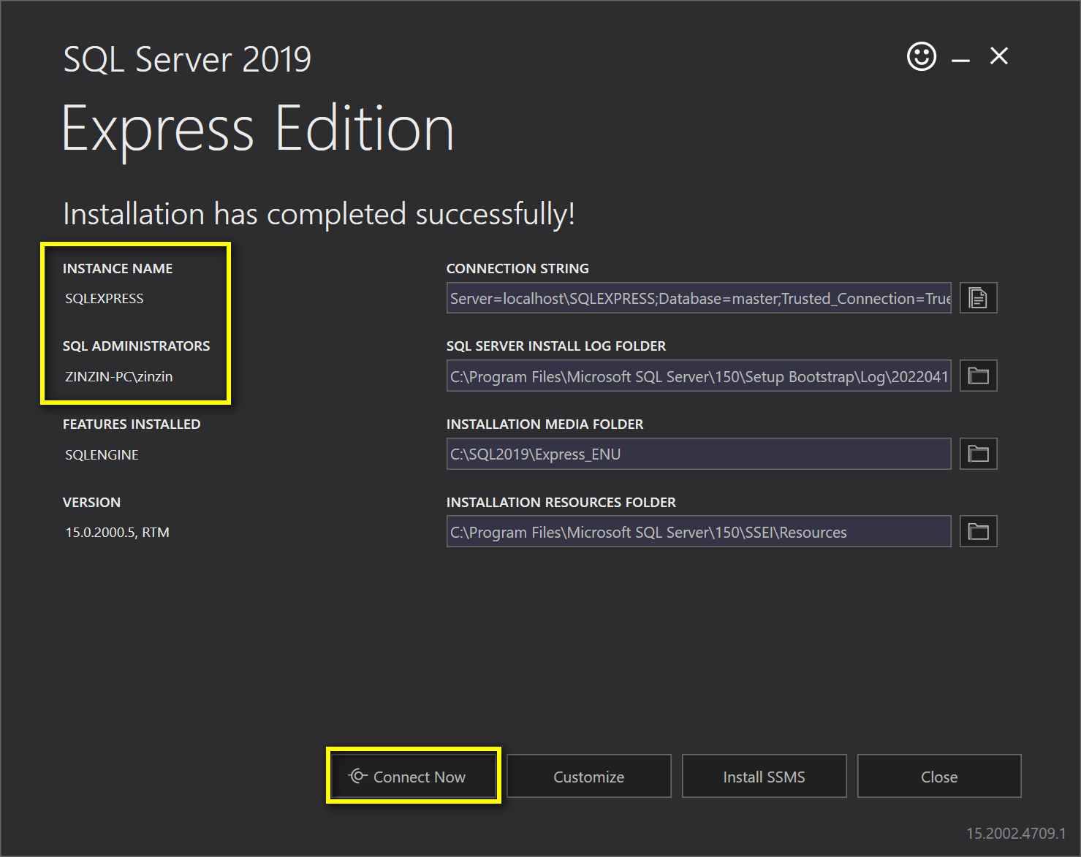
Task: Click the SQL SERVER INSTALL LOG FOLDER label
Action: tap(556, 346)
